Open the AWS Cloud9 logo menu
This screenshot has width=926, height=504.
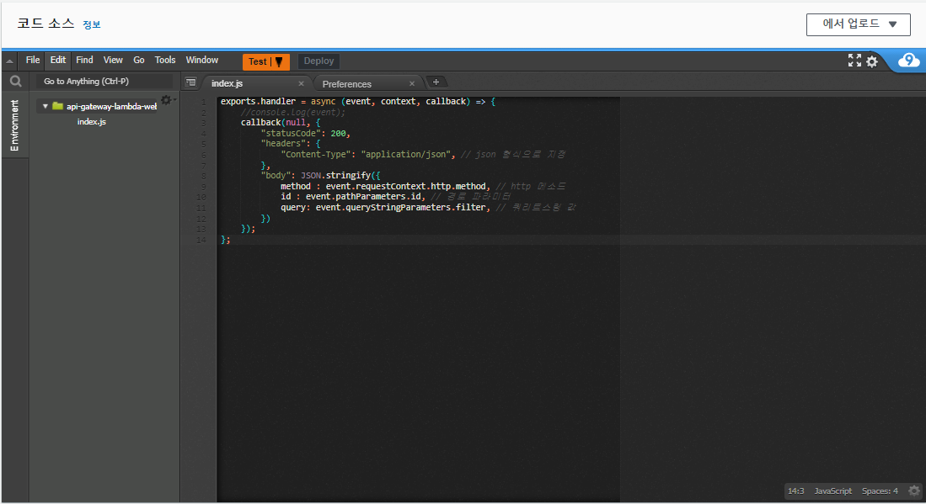908,61
